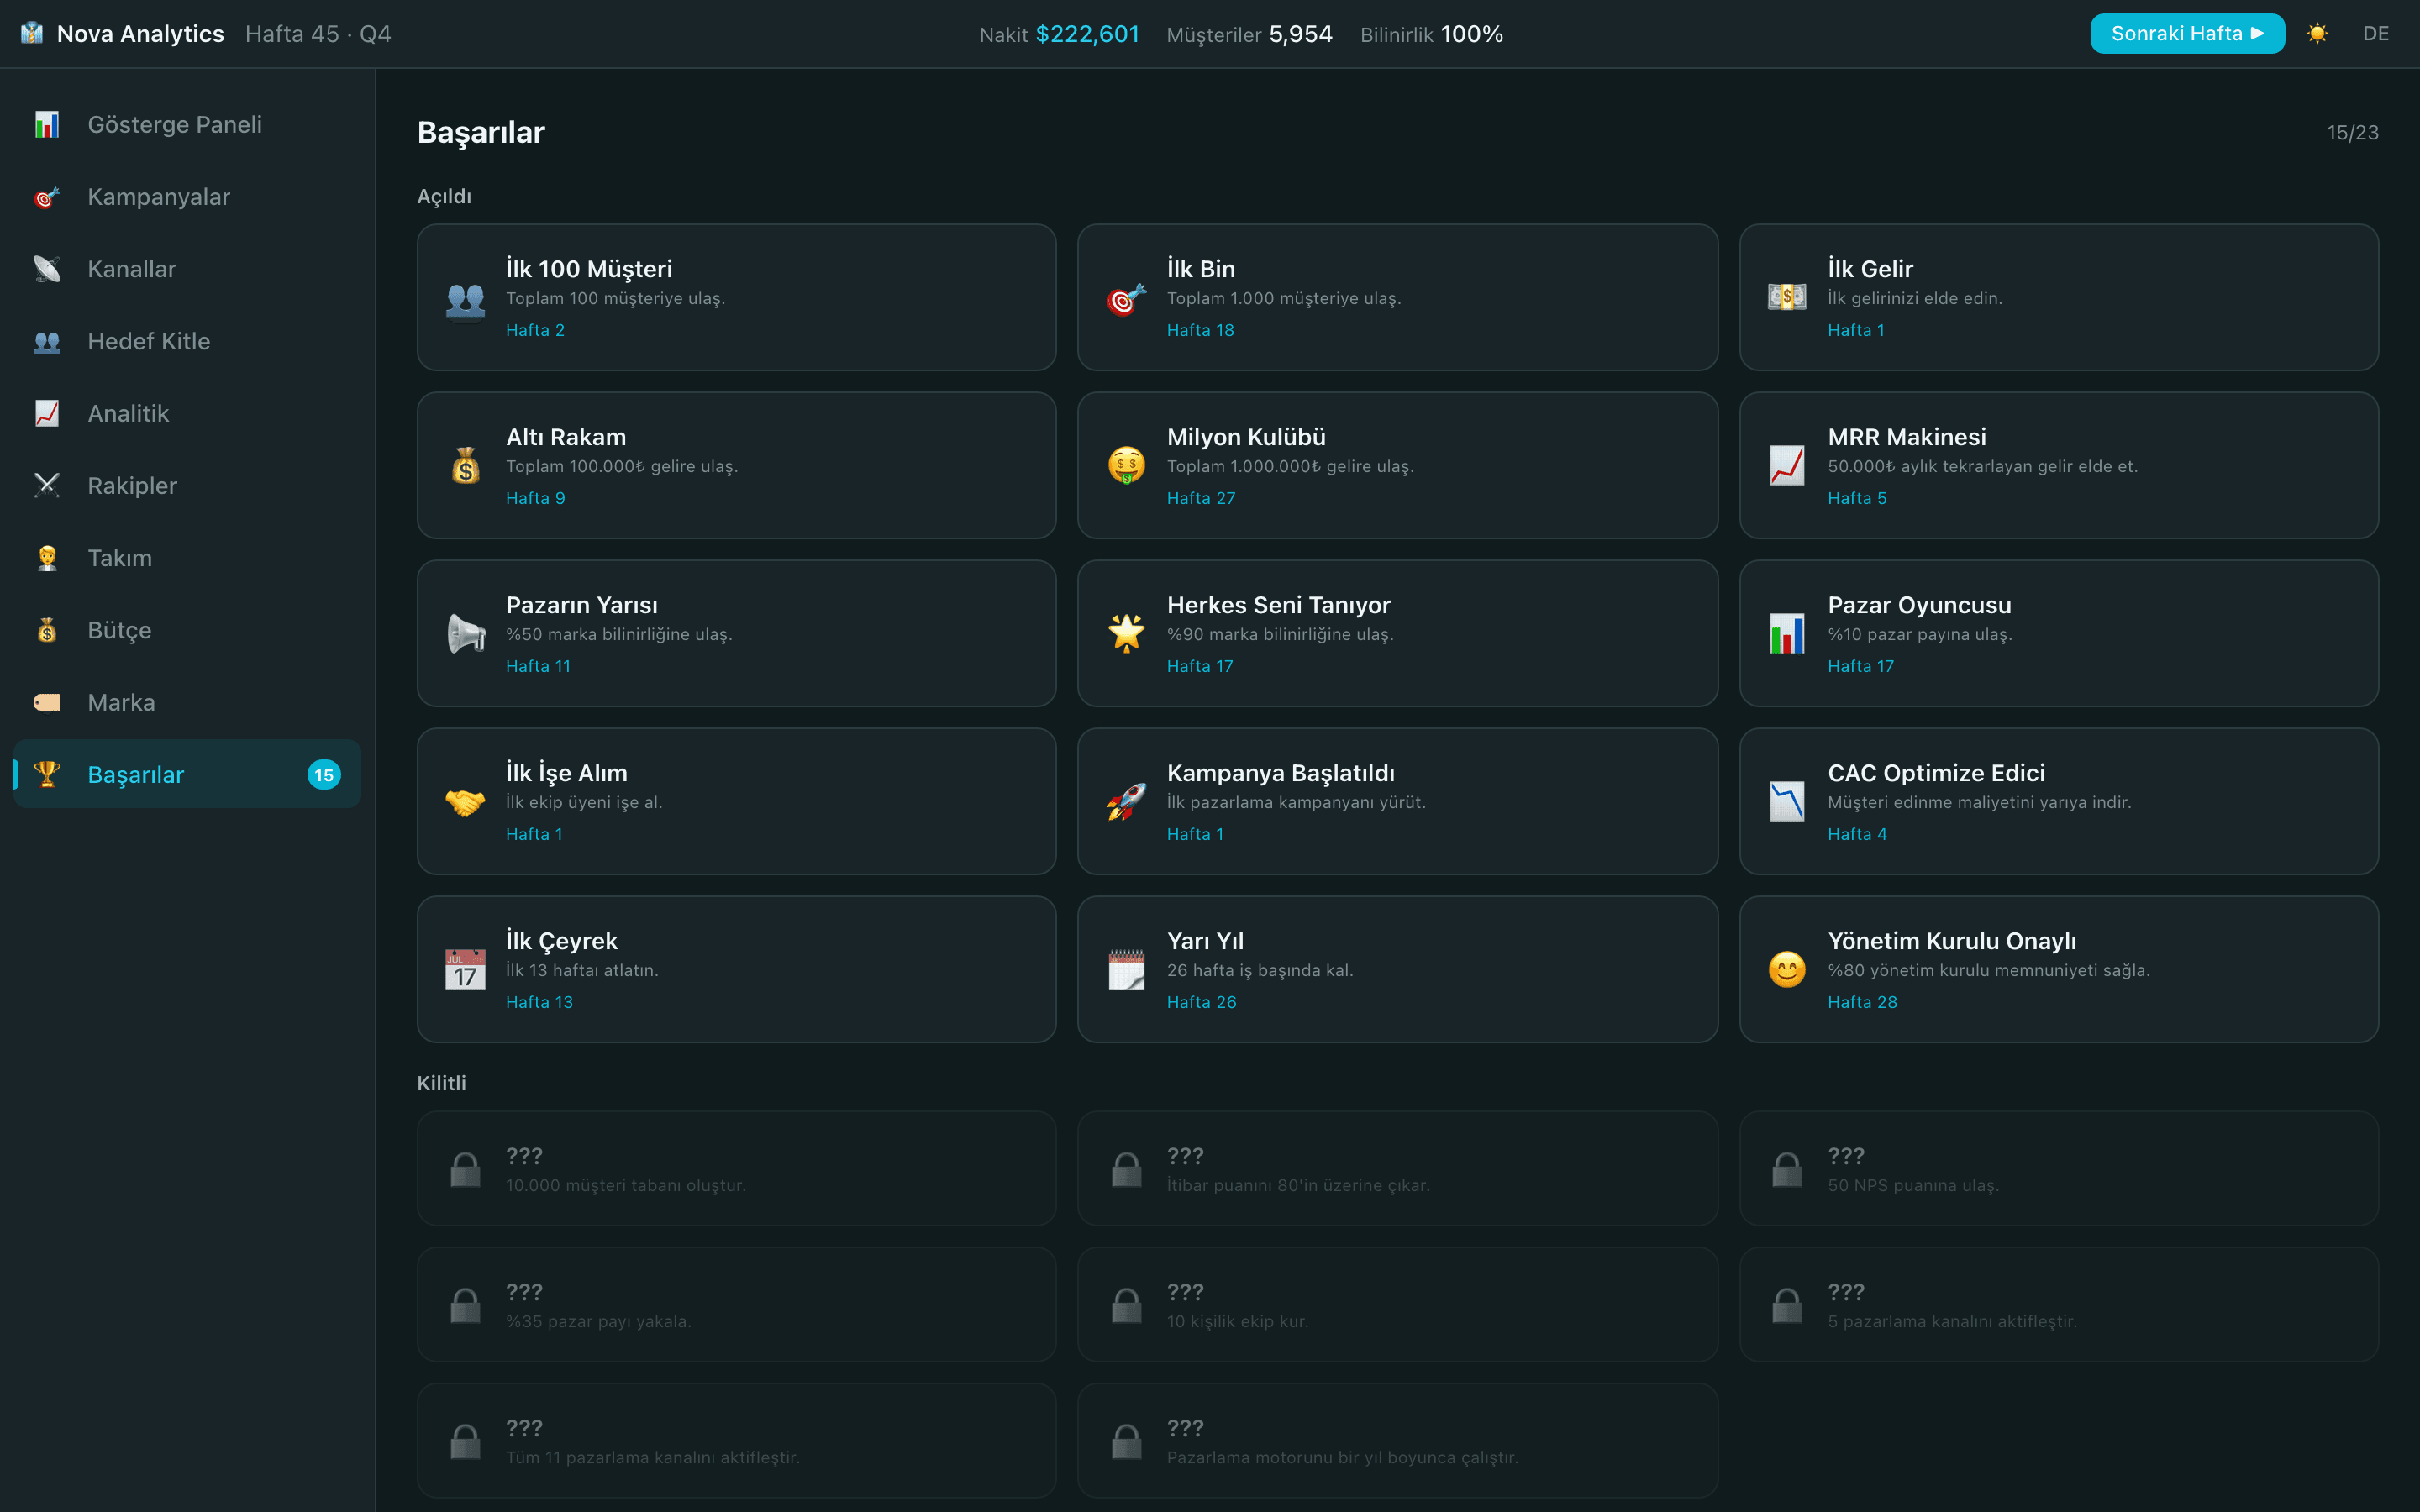This screenshot has height=1512, width=2420.
Task: Click the 15 badge on Başarılar
Action: click(x=324, y=774)
